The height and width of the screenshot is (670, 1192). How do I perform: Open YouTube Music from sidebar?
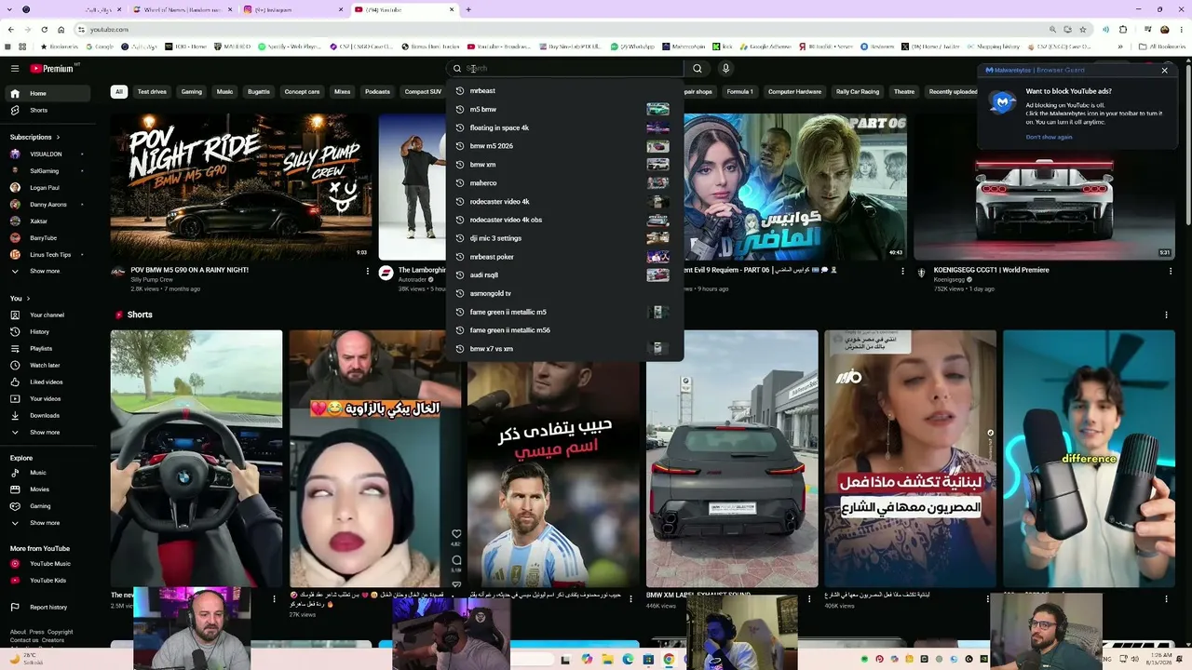coord(47,564)
